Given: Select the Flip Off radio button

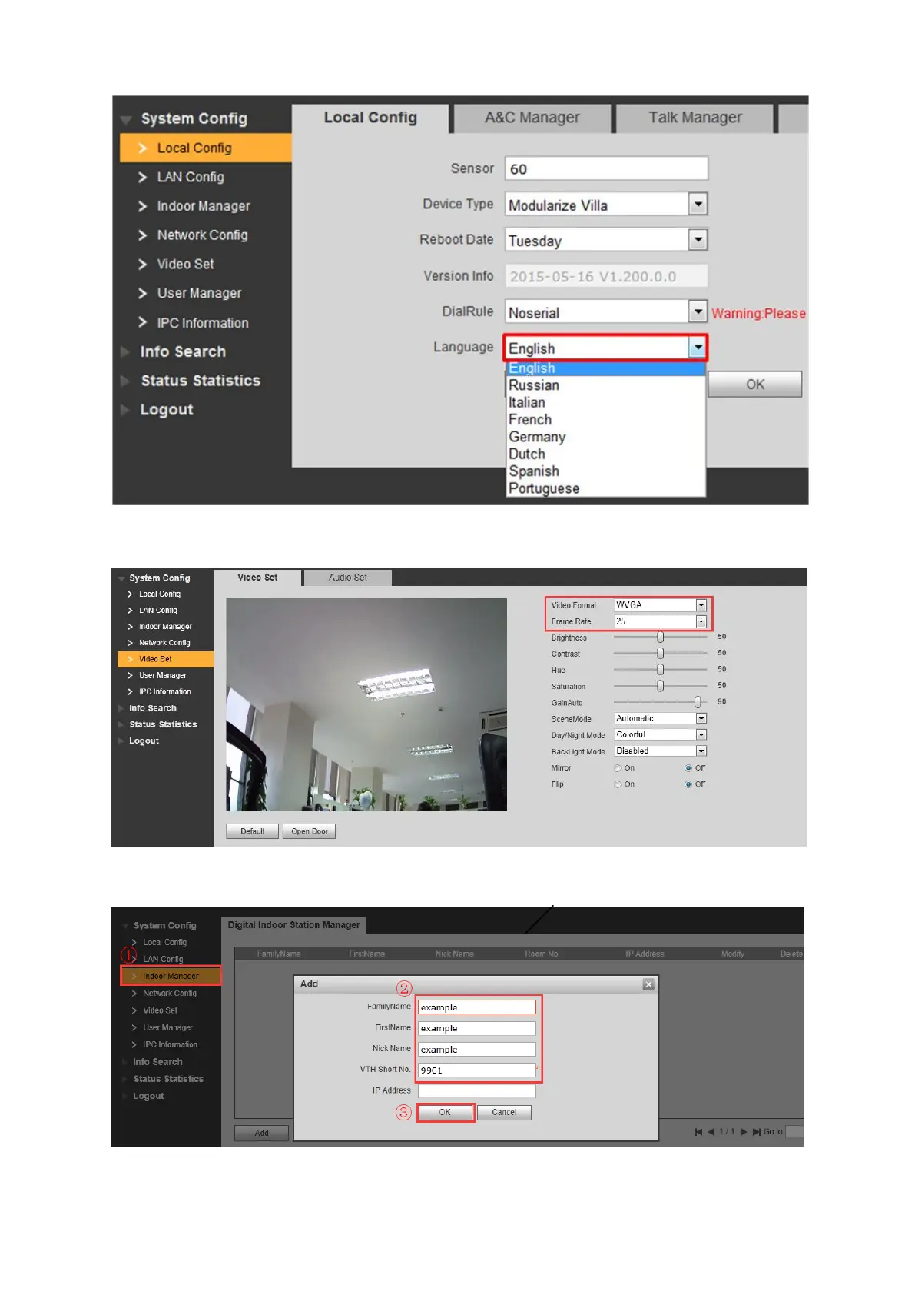Looking at the screenshot, I should (688, 784).
